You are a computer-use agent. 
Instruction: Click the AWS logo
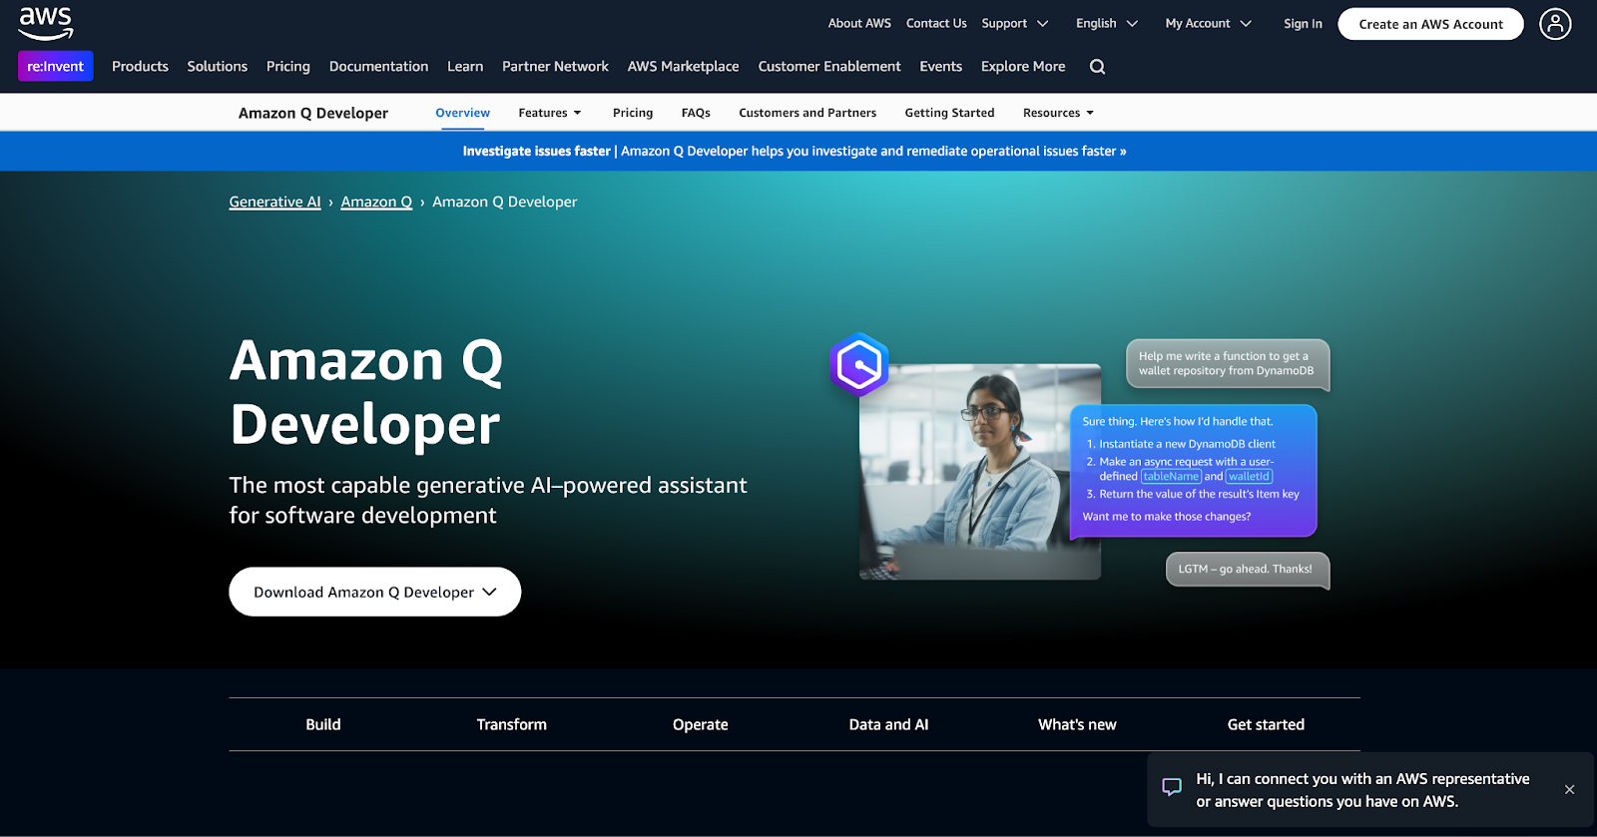tap(46, 23)
